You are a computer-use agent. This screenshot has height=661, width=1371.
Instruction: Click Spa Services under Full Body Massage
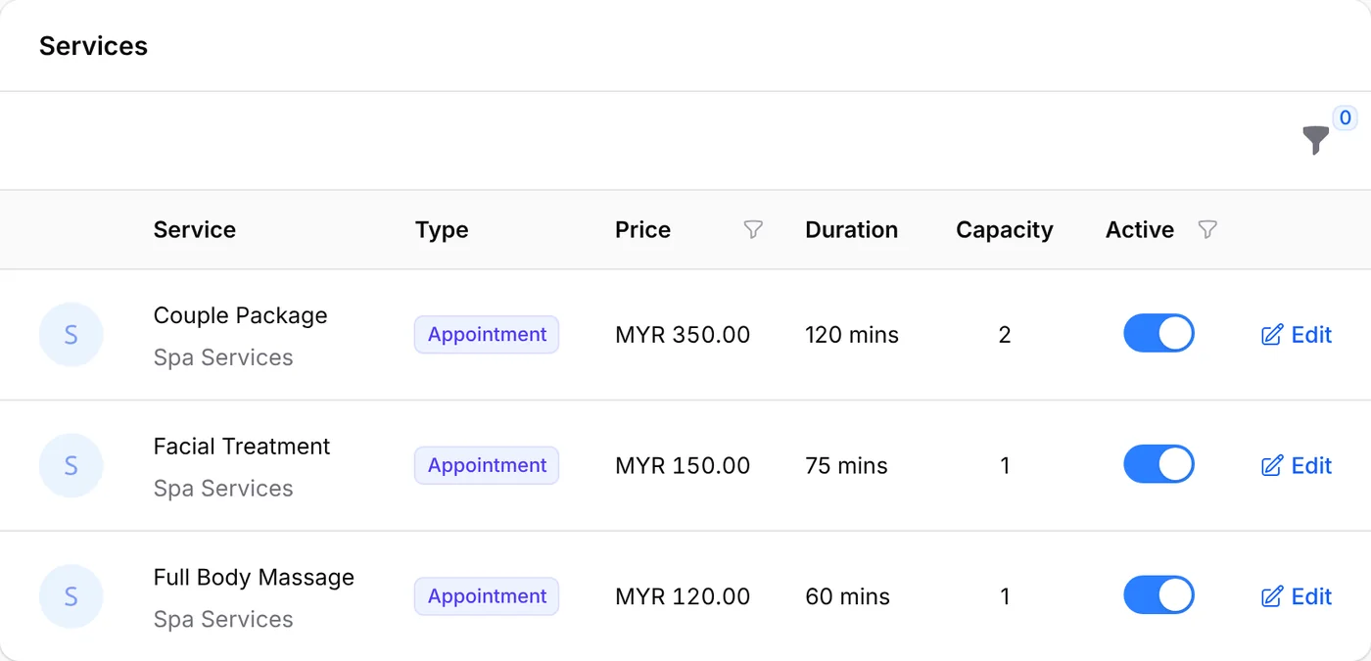223,620
